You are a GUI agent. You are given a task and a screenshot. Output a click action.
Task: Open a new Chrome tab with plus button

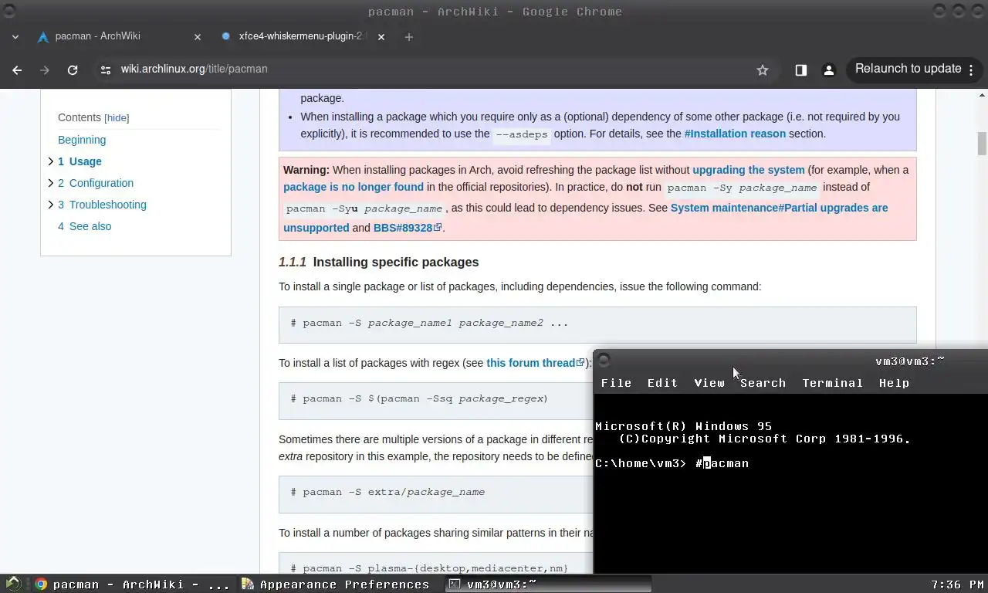[x=409, y=36]
